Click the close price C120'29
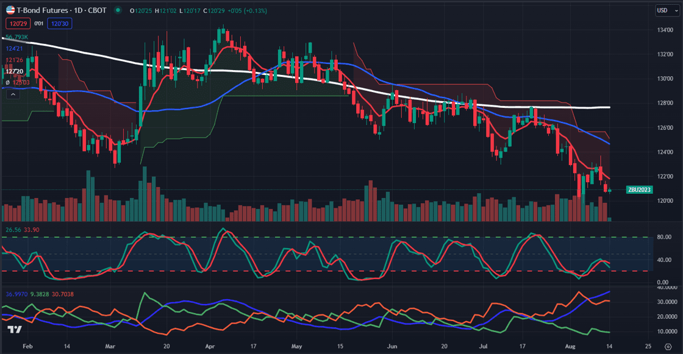The width and height of the screenshot is (683, 354). coord(214,10)
